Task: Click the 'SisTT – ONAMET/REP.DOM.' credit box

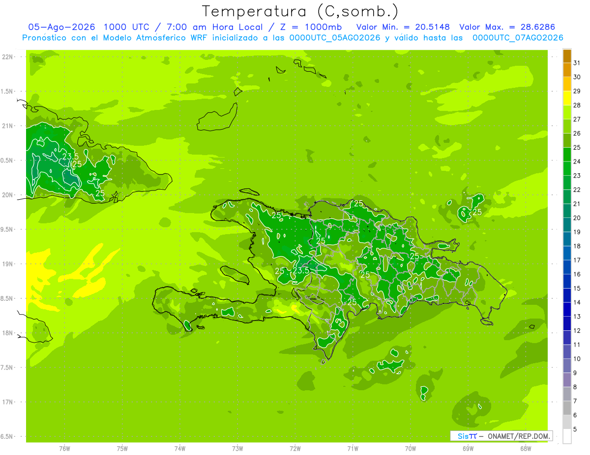Action: [x=501, y=436]
